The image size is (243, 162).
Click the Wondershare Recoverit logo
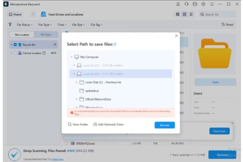pos(6,4)
